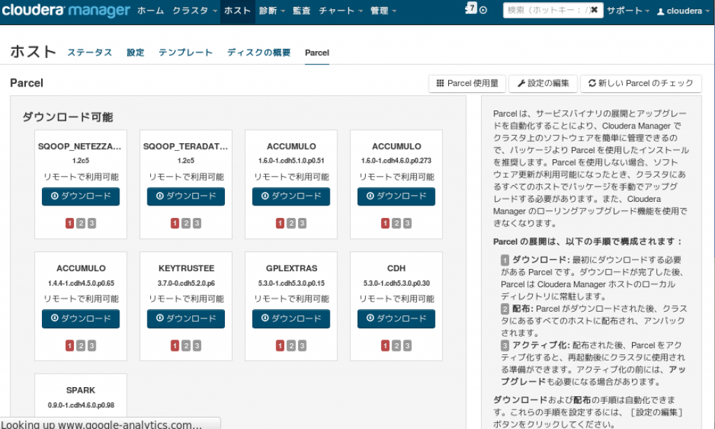Click step 1 badge under SQOOP_NETEZZA
Viewport: 715px width, 429px height.
coord(69,223)
